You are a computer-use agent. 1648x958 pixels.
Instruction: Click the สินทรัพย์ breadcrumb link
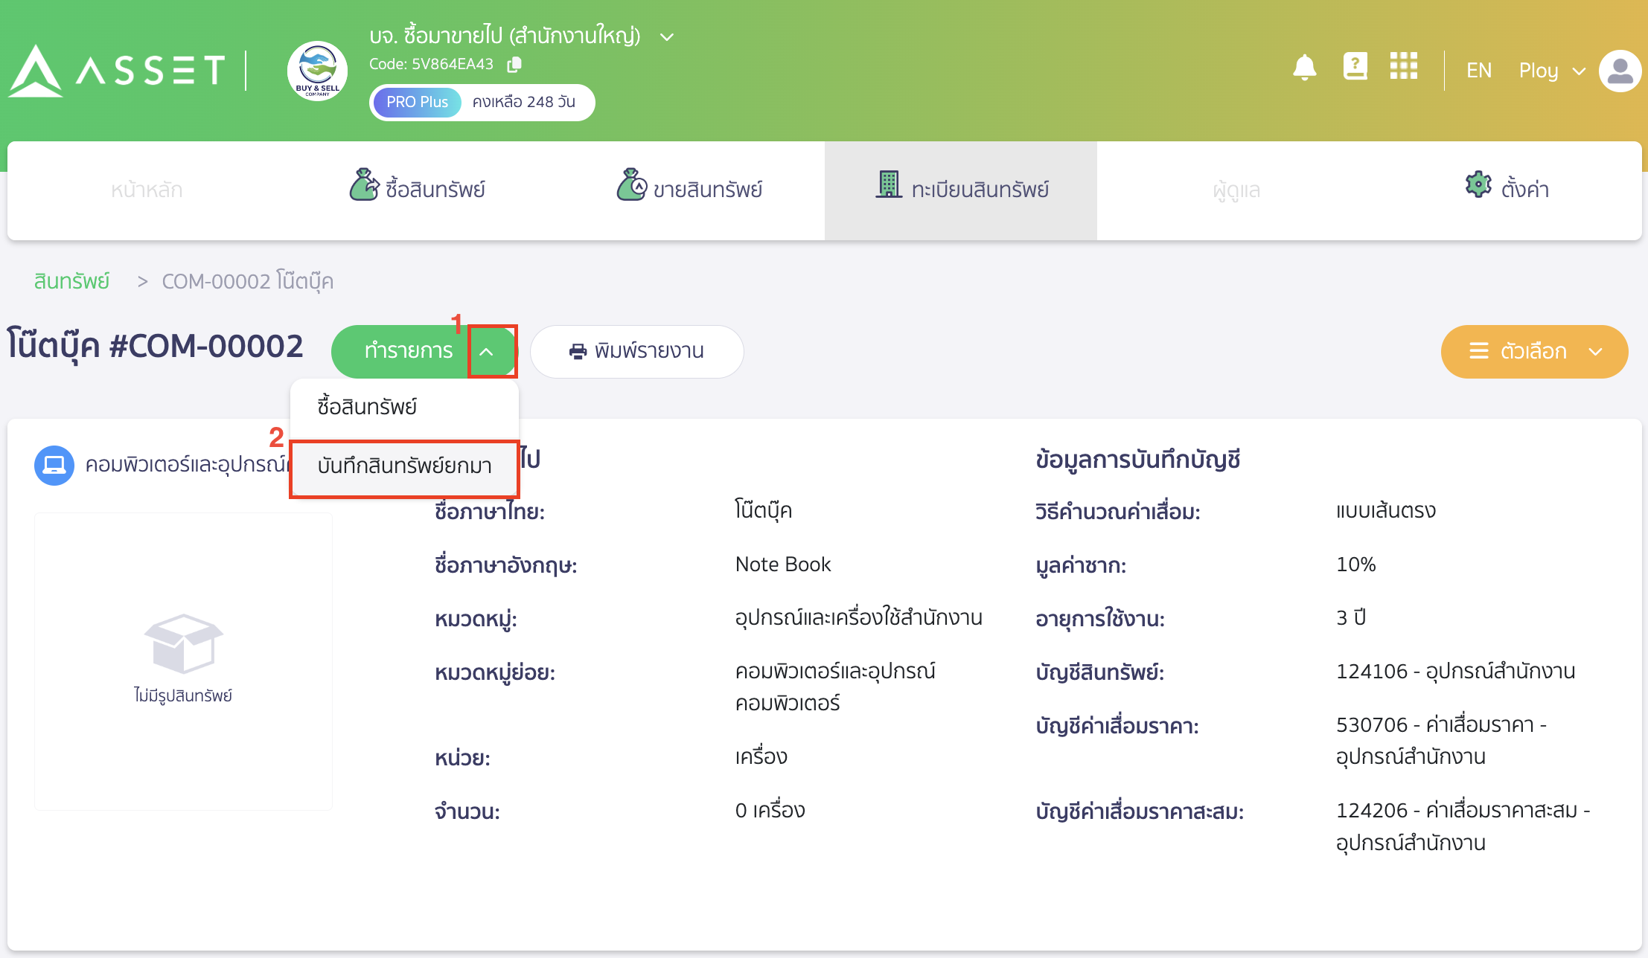(71, 281)
